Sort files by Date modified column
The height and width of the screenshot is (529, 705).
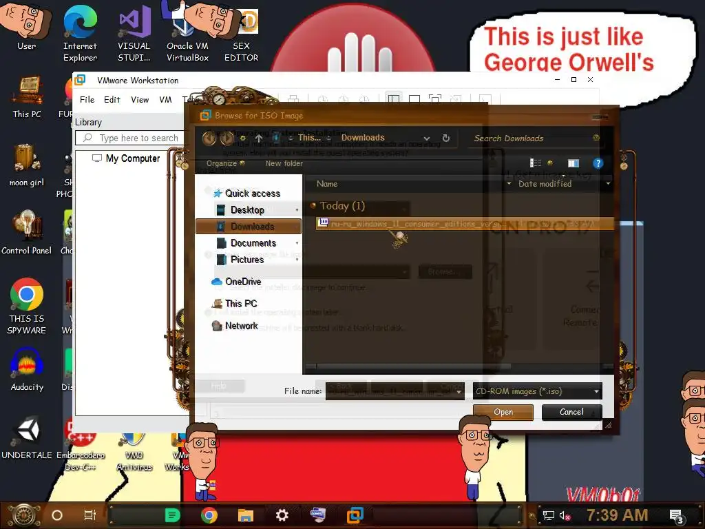545,183
